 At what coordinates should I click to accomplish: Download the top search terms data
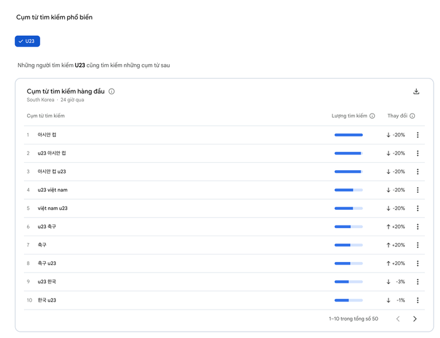click(416, 91)
